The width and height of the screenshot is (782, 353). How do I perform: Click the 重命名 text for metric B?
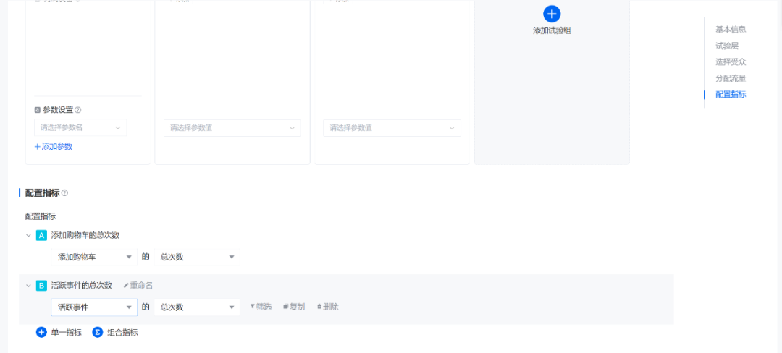coord(141,286)
